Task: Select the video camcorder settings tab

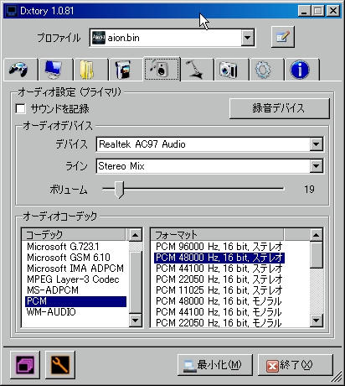Action: [126, 70]
